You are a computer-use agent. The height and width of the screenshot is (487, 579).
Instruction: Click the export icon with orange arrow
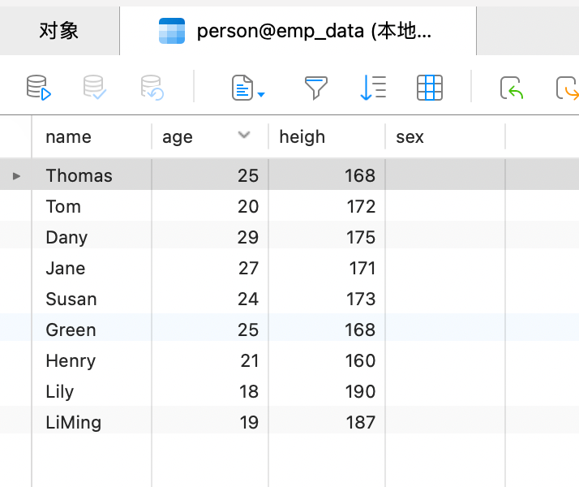click(x=568, y=88)
